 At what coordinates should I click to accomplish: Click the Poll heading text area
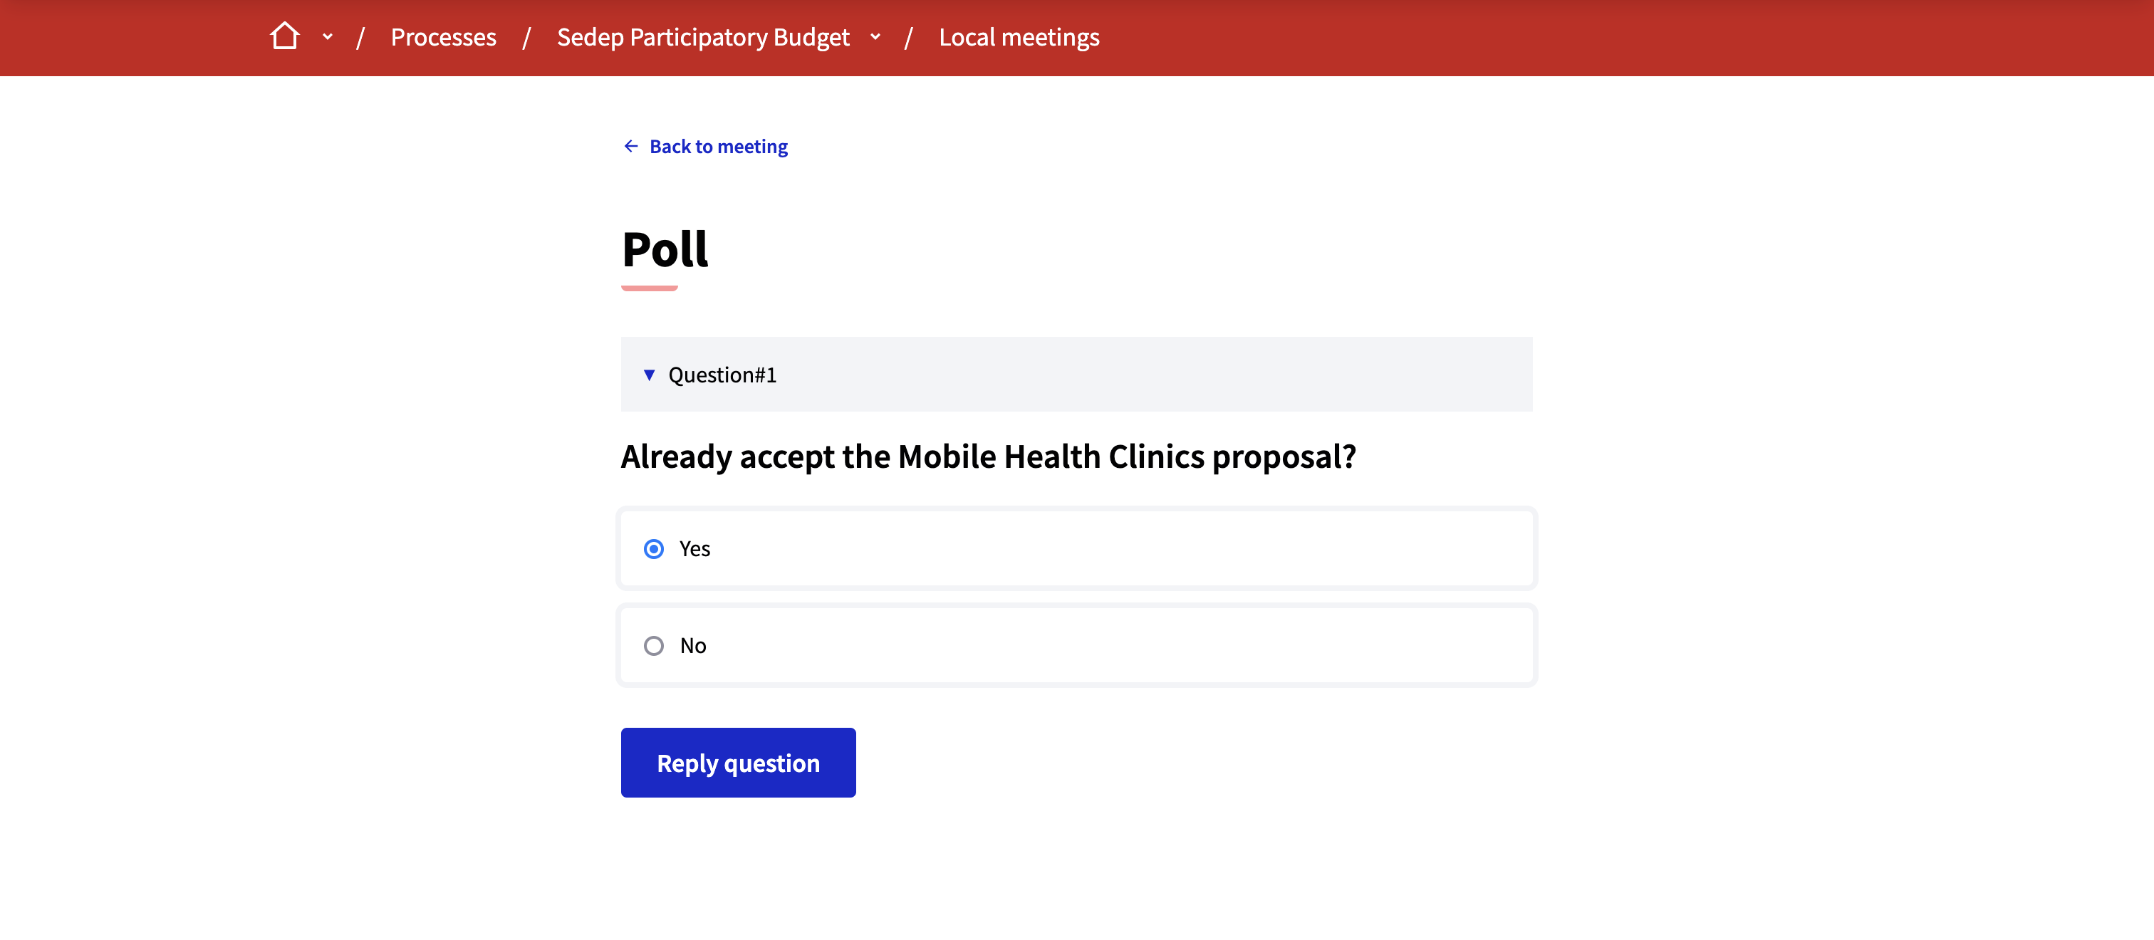pyautogui.click(x=665, y=247)
